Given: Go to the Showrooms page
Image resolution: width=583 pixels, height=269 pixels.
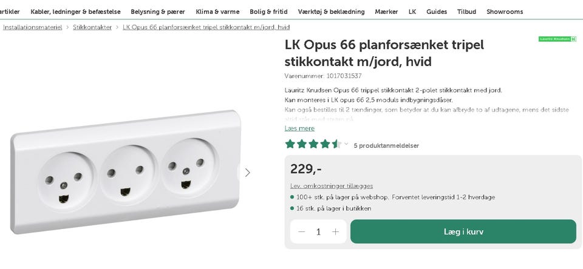Looking at the screenshot, I should click(x=504, y=12).
